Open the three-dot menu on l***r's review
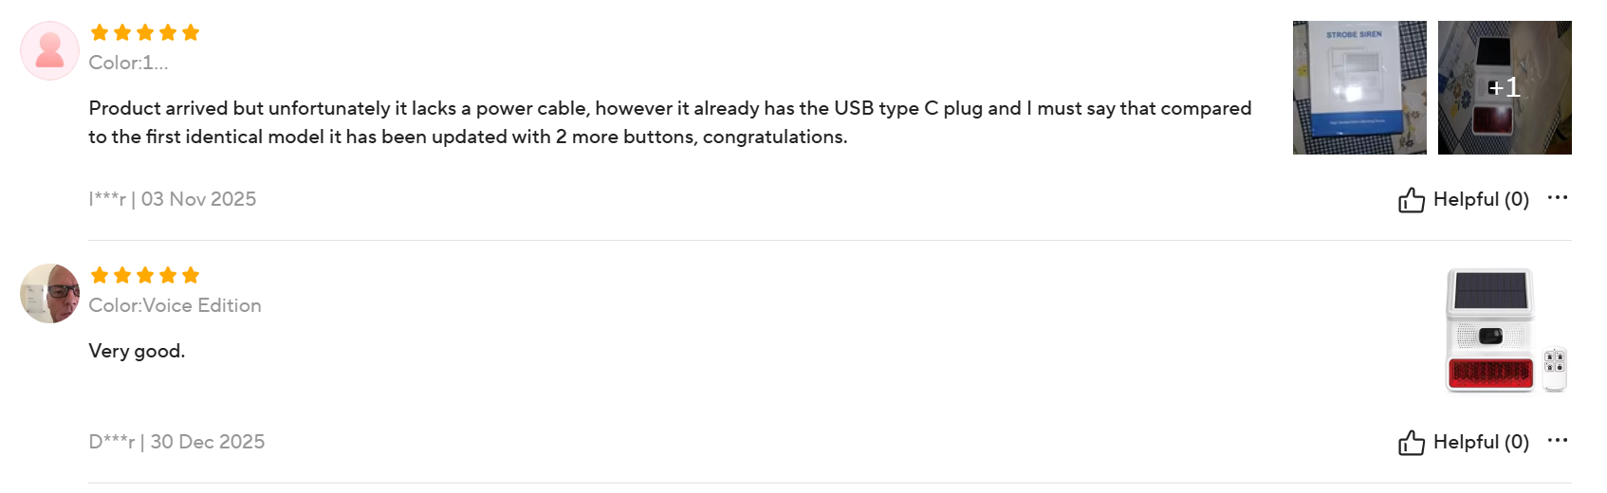The height and width of the screenshot is (493, 1607). point(1557,198)
